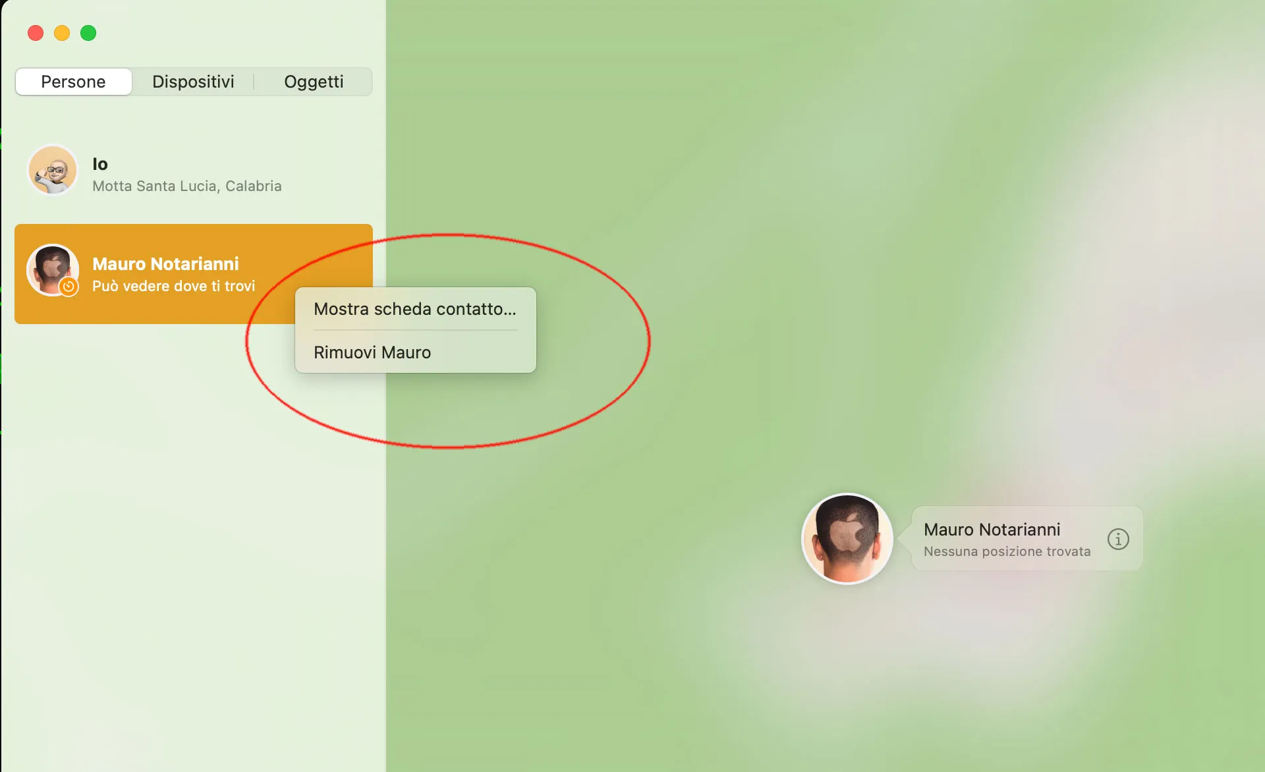This screenshot has height=772, width=1265.
Task: Select 'Rimuovi Mauro' in the context menu
Action: click(x=372, y=352)
